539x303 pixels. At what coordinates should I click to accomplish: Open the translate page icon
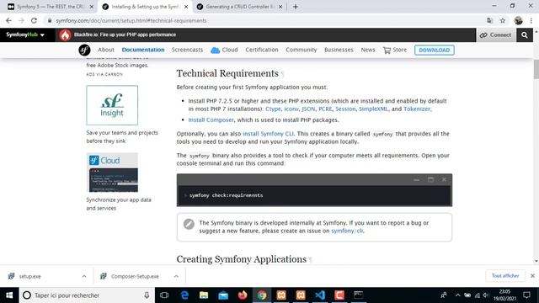(x=490, y=20)
